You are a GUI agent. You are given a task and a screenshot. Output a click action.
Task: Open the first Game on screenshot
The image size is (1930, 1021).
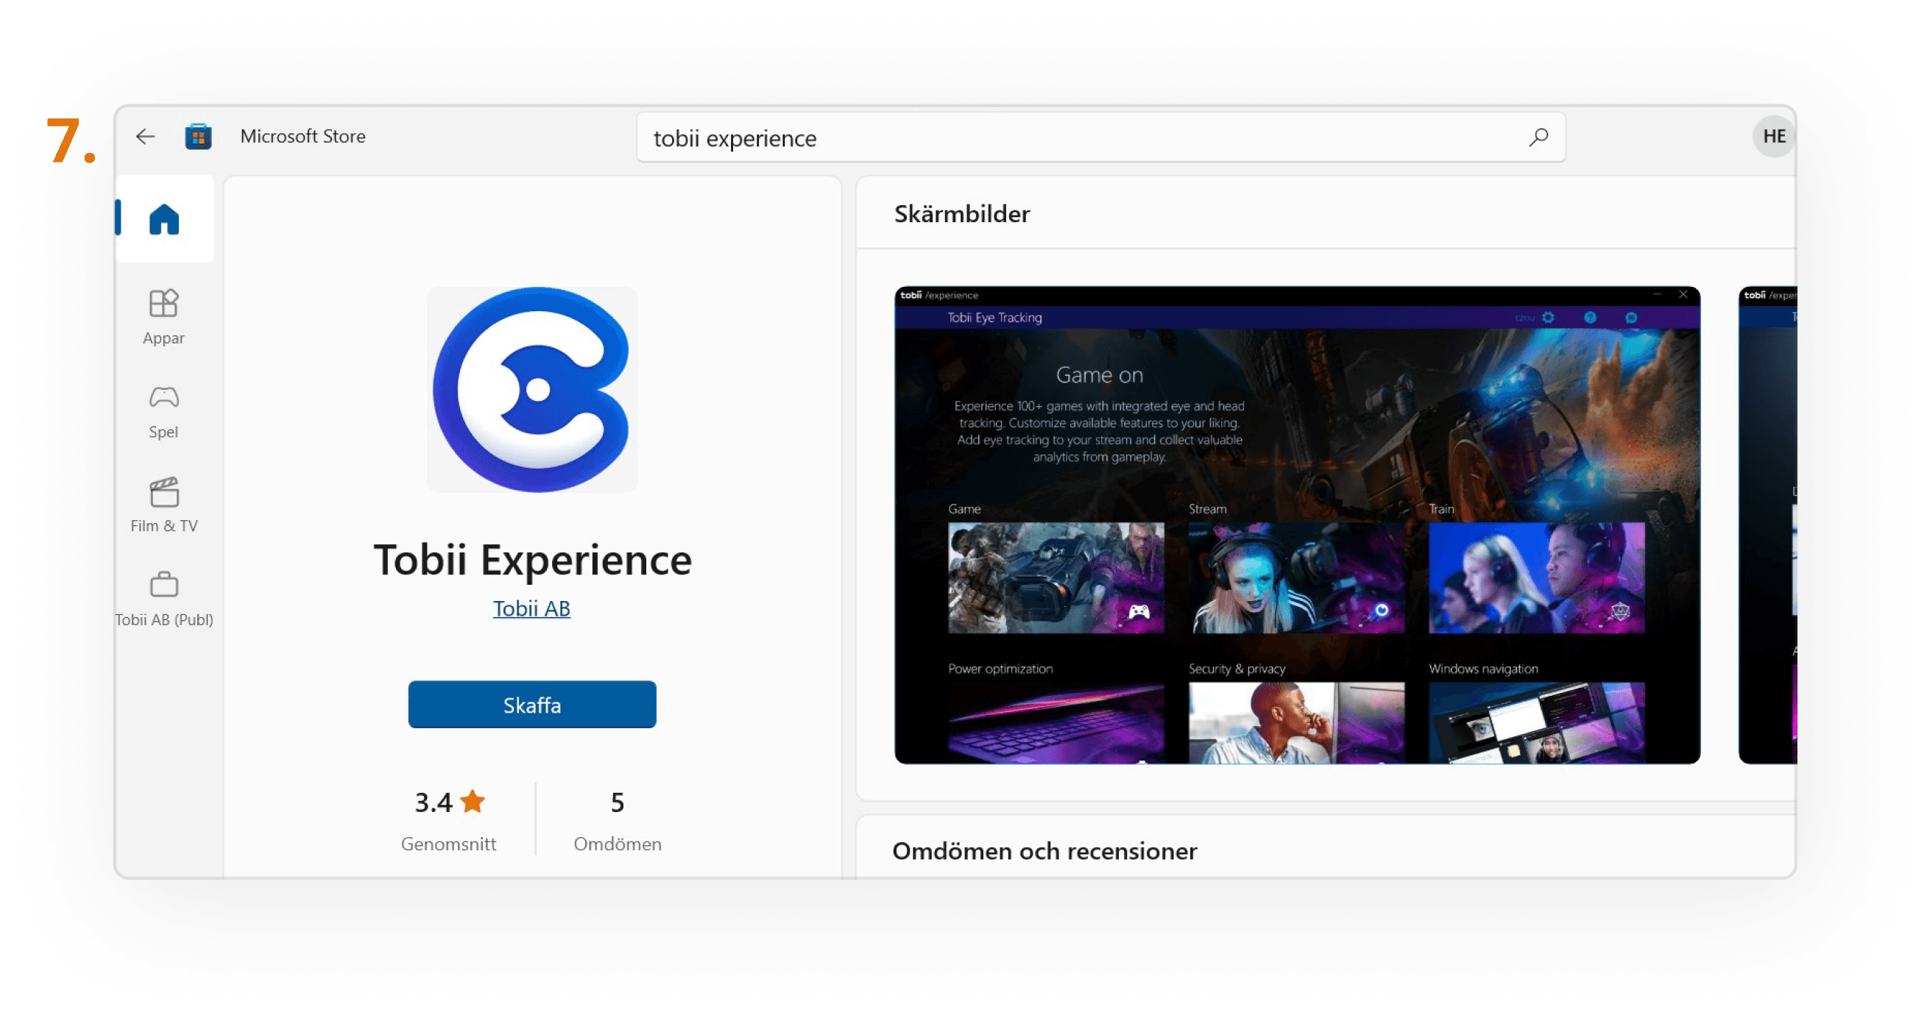1297,524
